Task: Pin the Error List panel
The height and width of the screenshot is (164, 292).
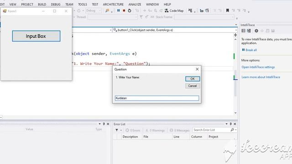Action: click(x=231, y=124)
